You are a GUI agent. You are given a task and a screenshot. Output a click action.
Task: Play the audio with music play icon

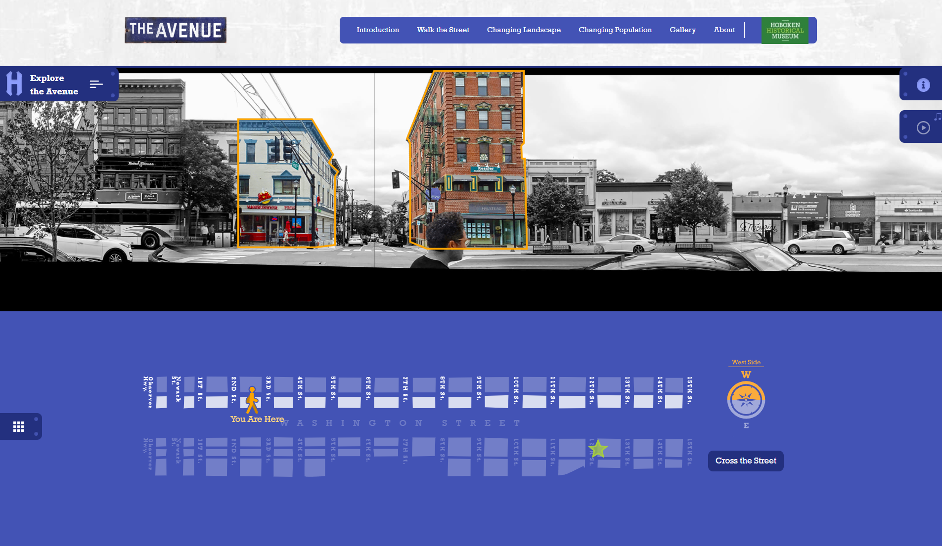(x=923, y=127)
